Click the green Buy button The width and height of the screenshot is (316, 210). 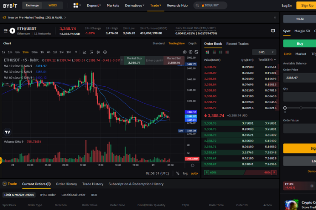tap(300, 43)
